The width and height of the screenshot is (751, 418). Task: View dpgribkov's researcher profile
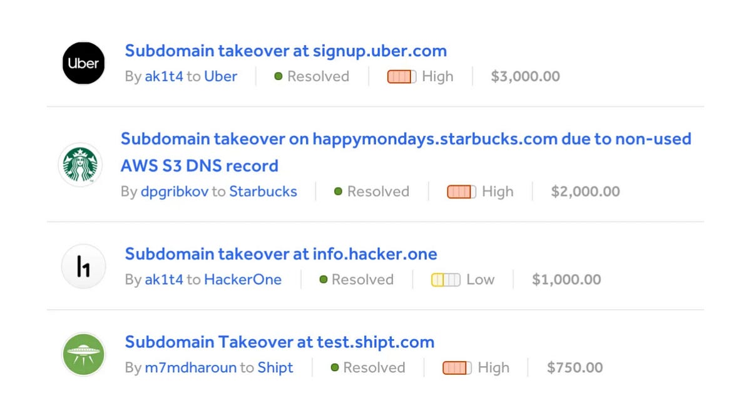click(x=175, y=191)
